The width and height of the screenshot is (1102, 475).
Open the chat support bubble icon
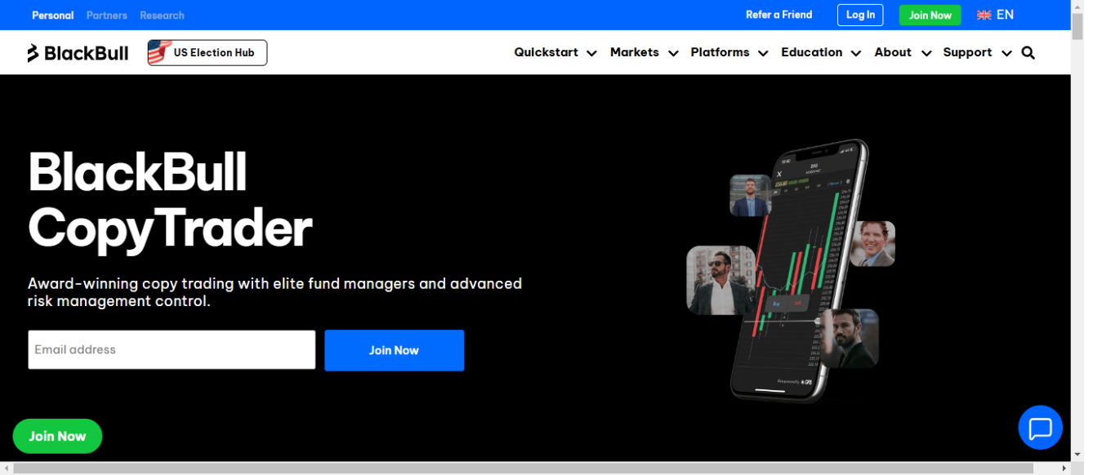[x=1040, y=427]
